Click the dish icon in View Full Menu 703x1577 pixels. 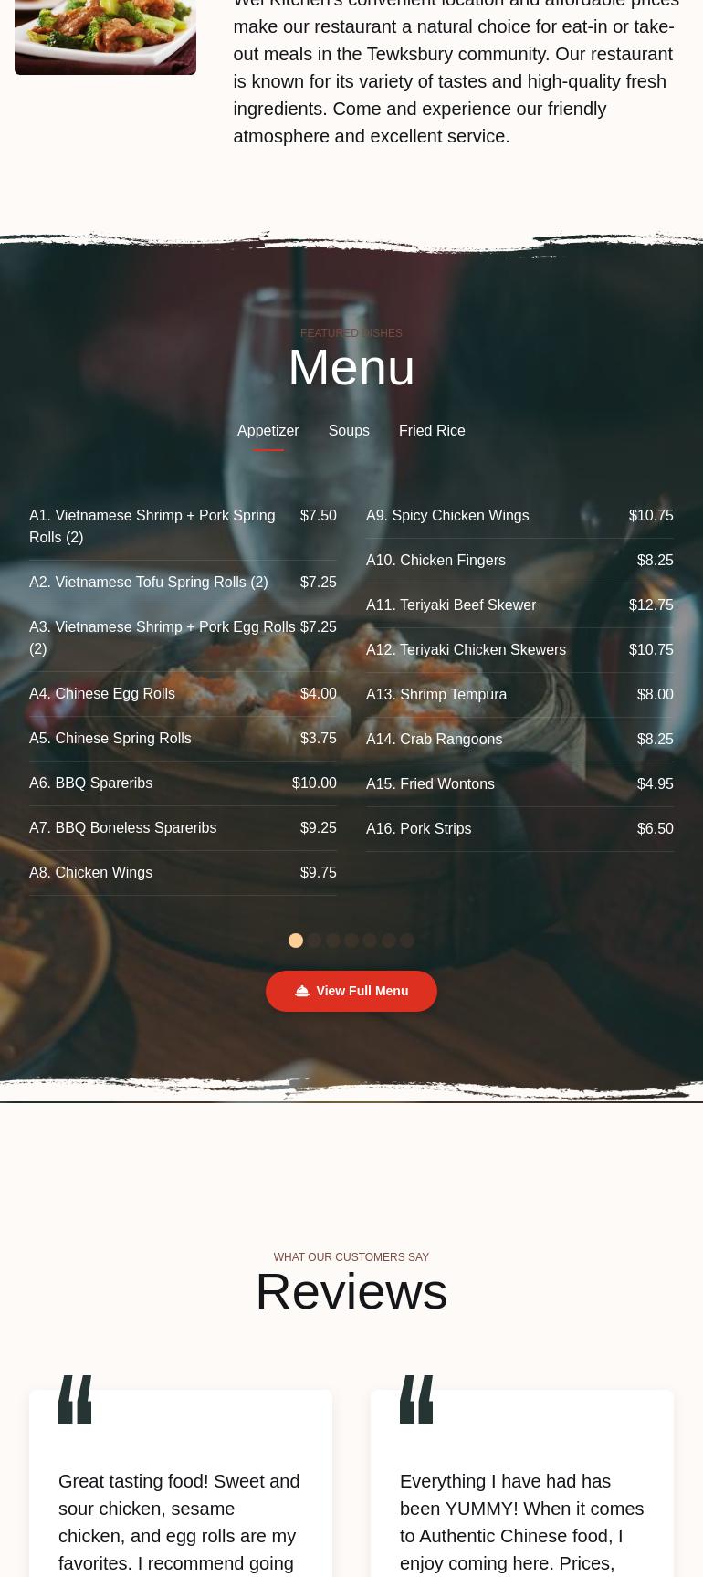coord(302,991)
